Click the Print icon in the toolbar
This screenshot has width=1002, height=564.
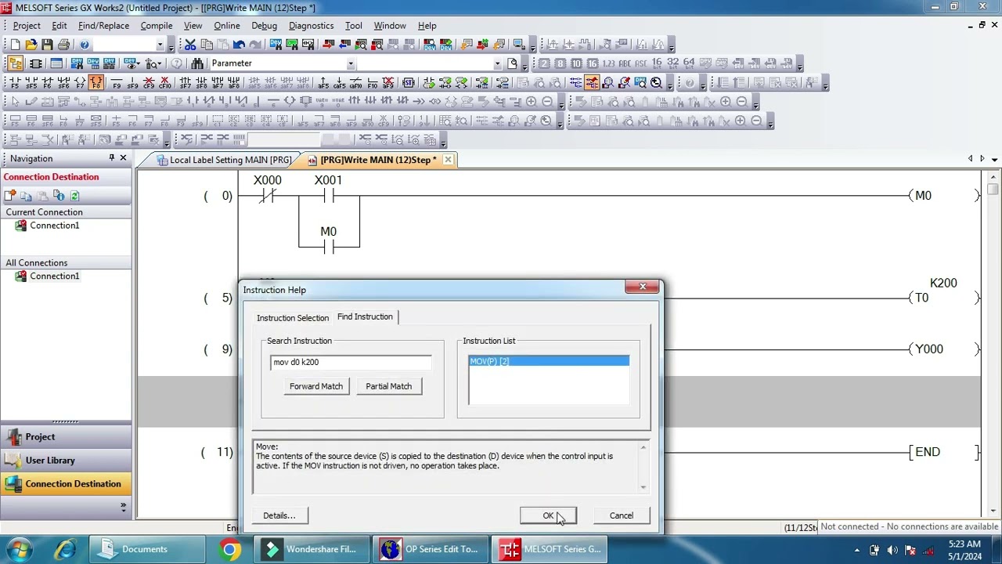(63, 45)
